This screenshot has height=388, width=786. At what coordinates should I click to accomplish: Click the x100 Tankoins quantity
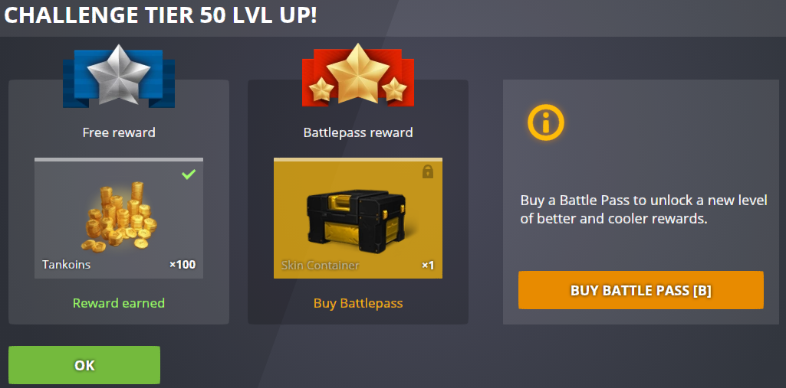tap(183, 265)
